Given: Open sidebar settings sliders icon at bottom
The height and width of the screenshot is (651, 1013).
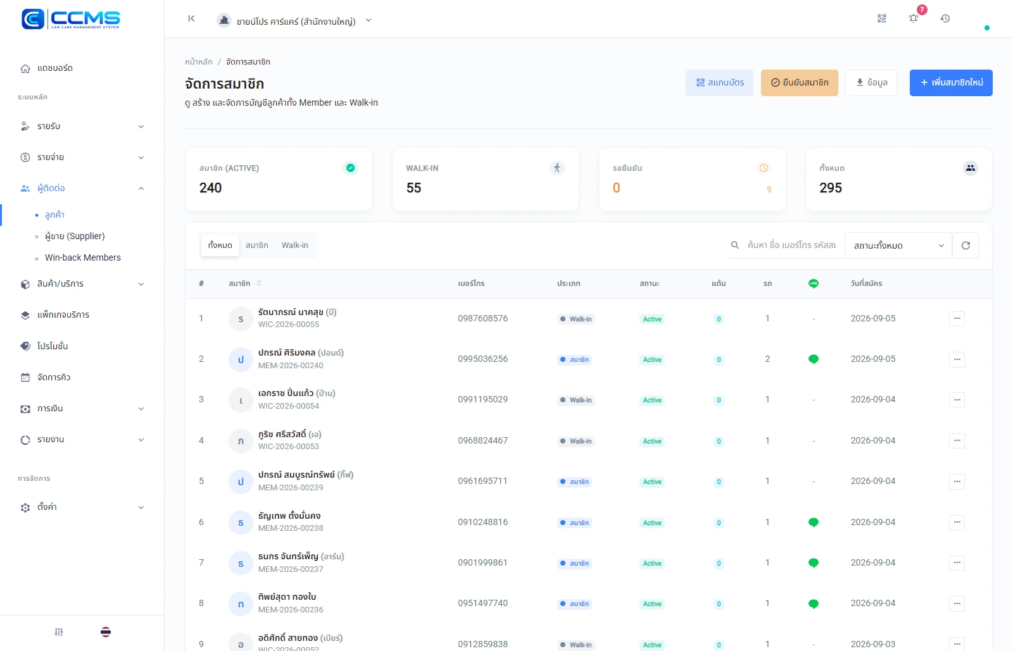Looking at the screenshot, I should [x=59, y=632].
